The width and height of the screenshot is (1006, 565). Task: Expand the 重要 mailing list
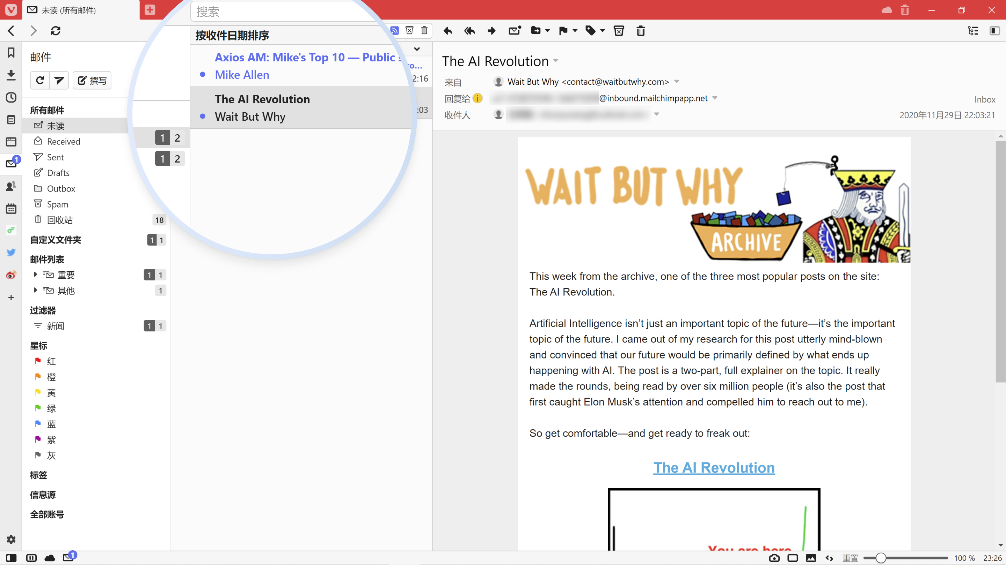point(35,274)
